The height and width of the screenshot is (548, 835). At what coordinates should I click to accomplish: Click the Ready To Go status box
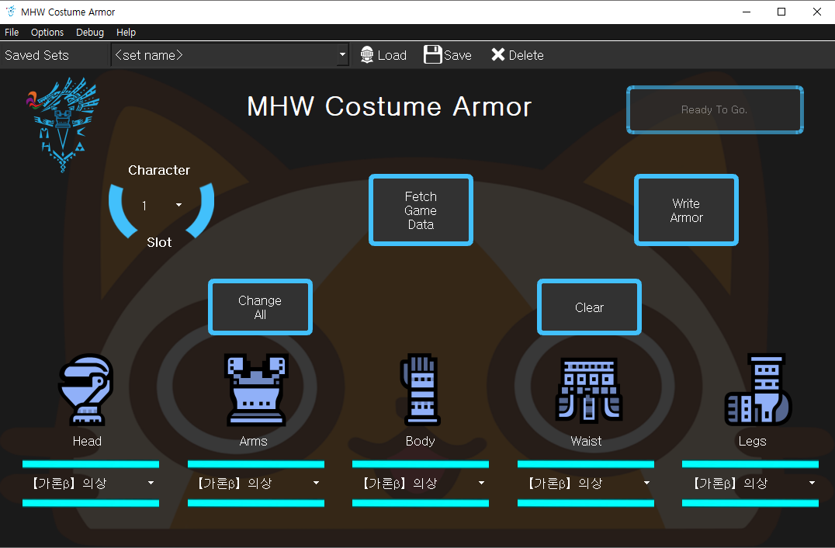point(715,109)
